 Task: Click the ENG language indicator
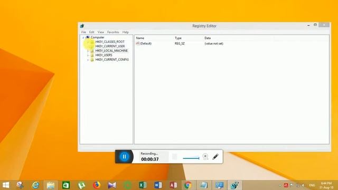pos(312,185)
